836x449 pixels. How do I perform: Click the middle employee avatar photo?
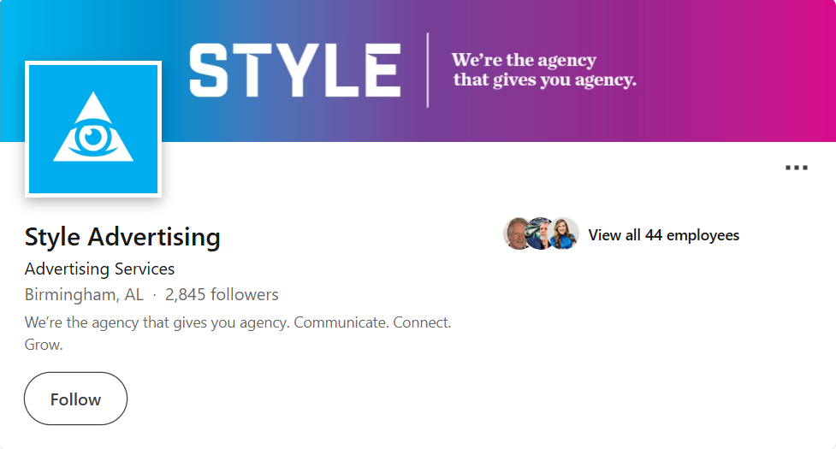(x=541, y=233)
